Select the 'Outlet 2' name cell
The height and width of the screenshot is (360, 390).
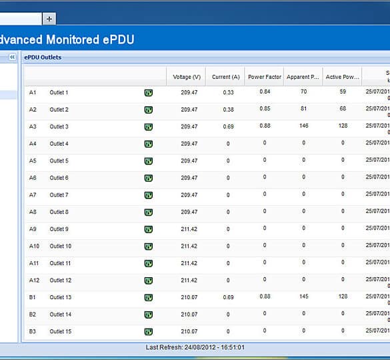59,110
